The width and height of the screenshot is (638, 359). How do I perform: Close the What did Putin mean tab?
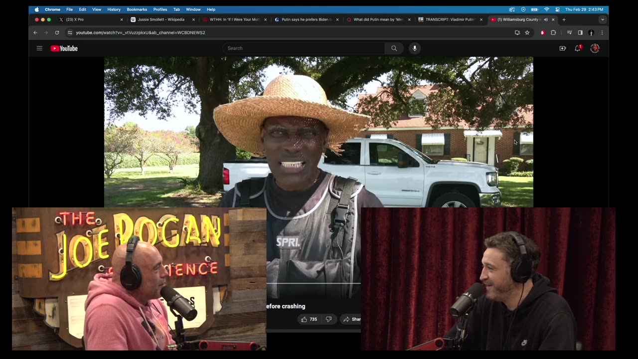tap(409, 19)
